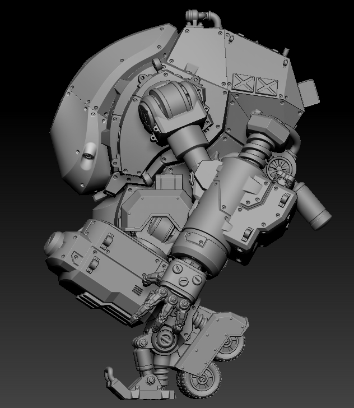
Task: Select the left X-marked vent panel
Action: [x=243, y=84]
